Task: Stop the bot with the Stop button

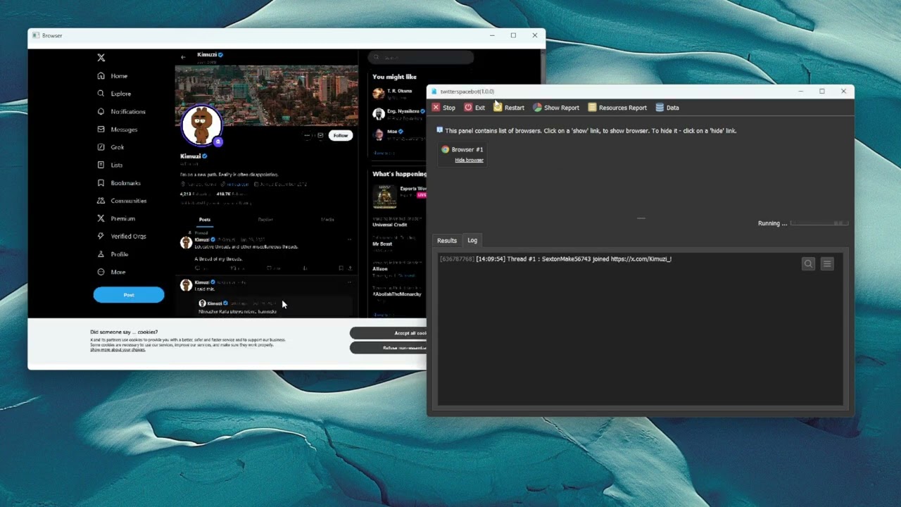Action: pyautogui.click(x=443, y=108)
